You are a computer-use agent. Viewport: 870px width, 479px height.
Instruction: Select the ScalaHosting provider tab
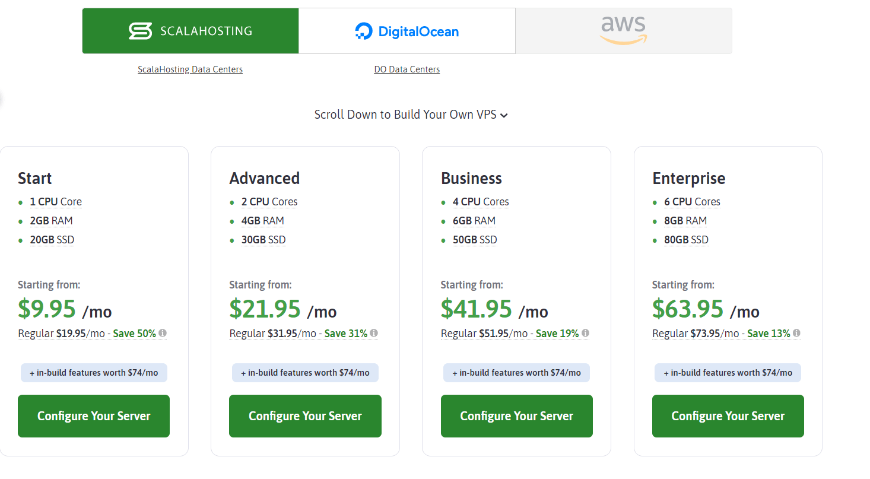point(190,31)
